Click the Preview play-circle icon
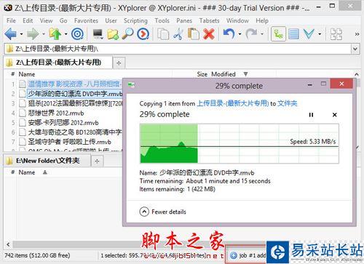The height and width of the screenshot is (264, 364). click(x=143, y=34)
